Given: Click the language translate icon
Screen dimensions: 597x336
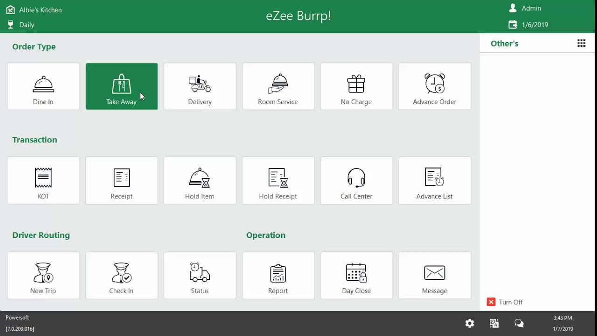Looking at the screenshot, I should [494, 323].
